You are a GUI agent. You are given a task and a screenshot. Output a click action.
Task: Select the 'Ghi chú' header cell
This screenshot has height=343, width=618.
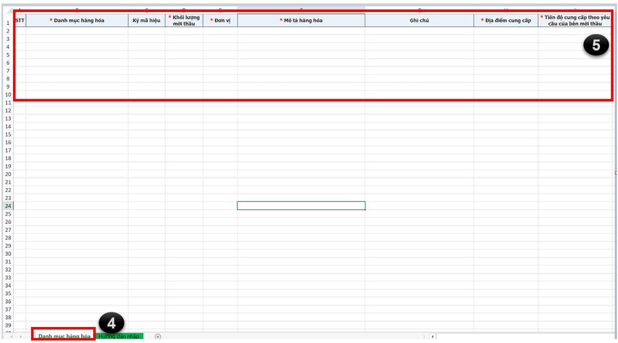tap(419, 20)
